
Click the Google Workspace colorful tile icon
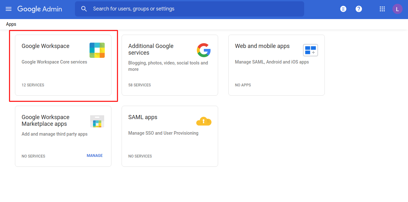coord(97,50)
